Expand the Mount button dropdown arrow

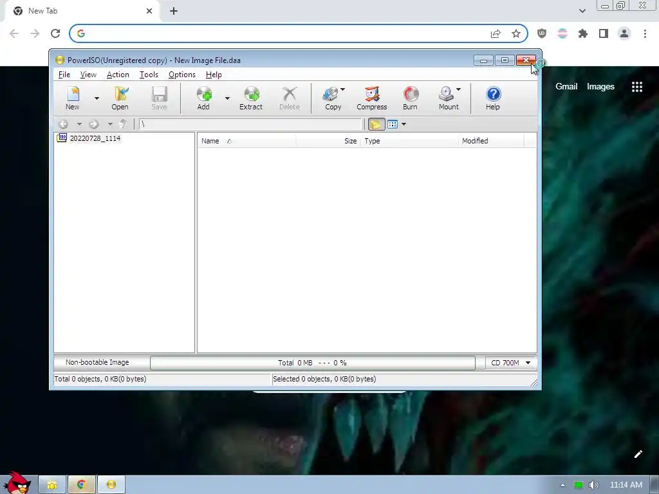[458, 89]
